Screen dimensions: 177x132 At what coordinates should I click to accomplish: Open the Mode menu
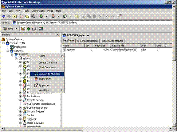[50, 11]
